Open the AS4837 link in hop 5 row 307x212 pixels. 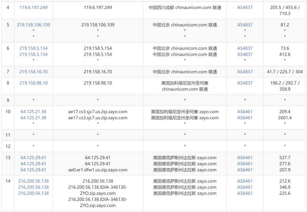click(x=245, y=25)
